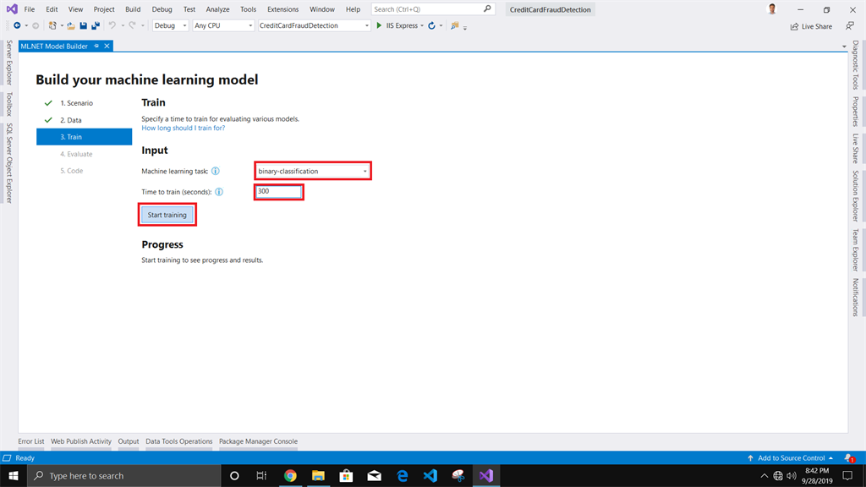The width and height of the screenshot is (866, 487).
Task: Open the Build menu
Action: click(x=133, y=8)
